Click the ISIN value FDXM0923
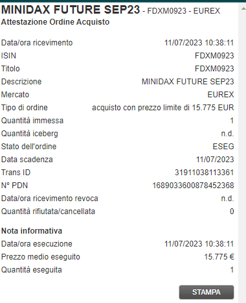246x303 pixels. 214,56
